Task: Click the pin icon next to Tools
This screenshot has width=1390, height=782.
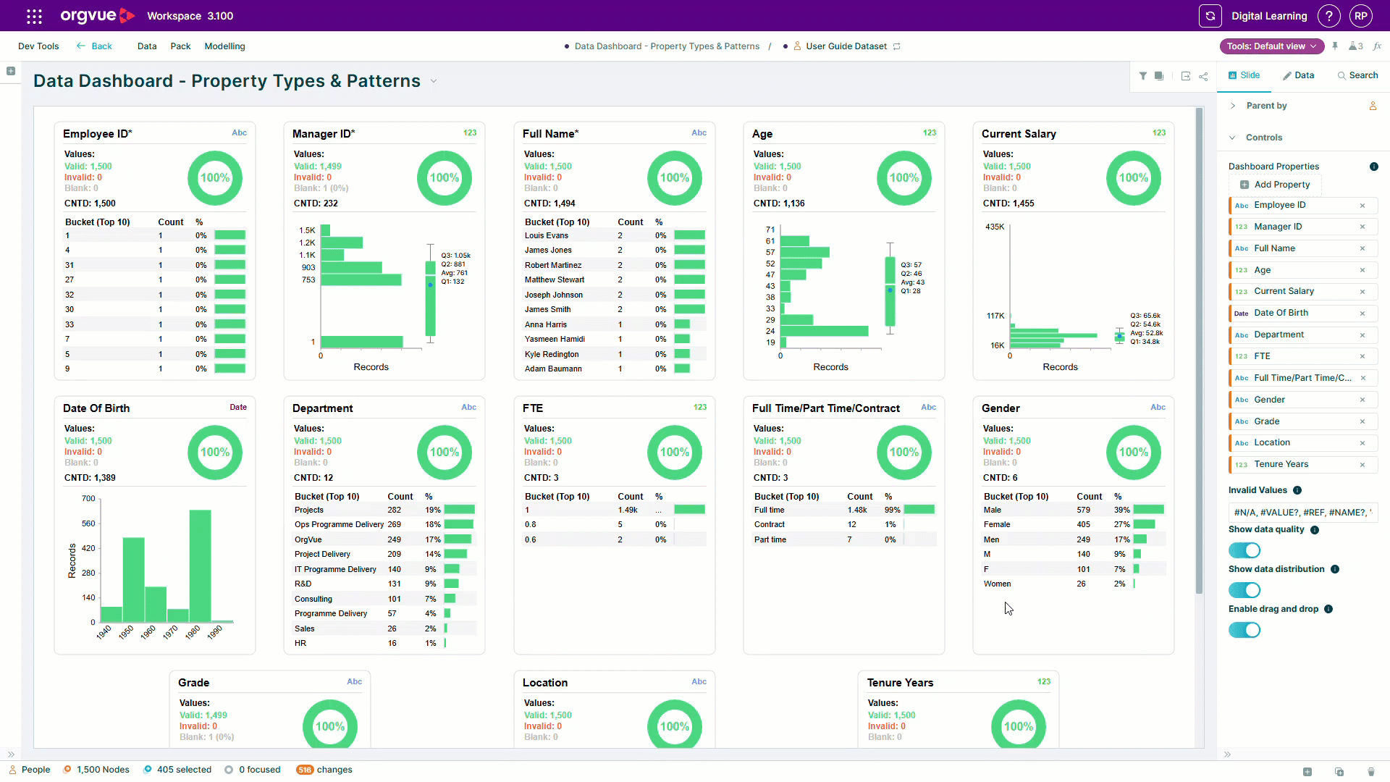Action: pos(1335,46)
